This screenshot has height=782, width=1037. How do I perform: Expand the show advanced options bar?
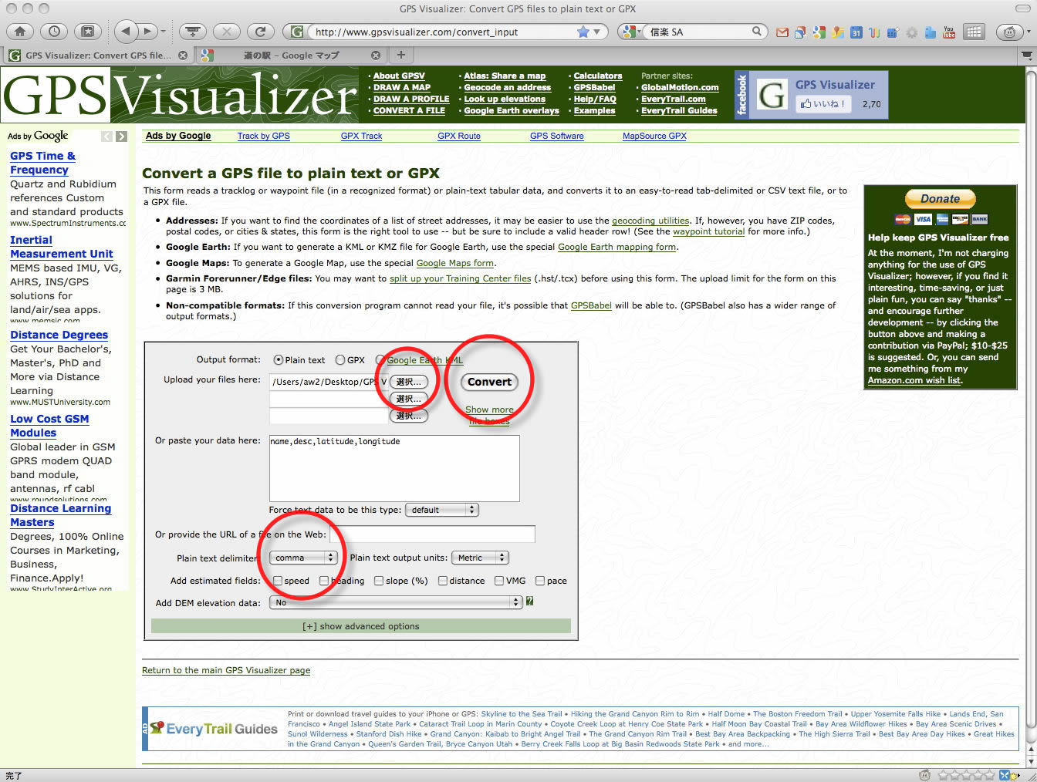(x=361, y=626)
